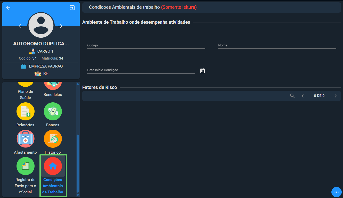
Task: Go to next page in Fatores de Risco
Action: [x=336, y=96]
